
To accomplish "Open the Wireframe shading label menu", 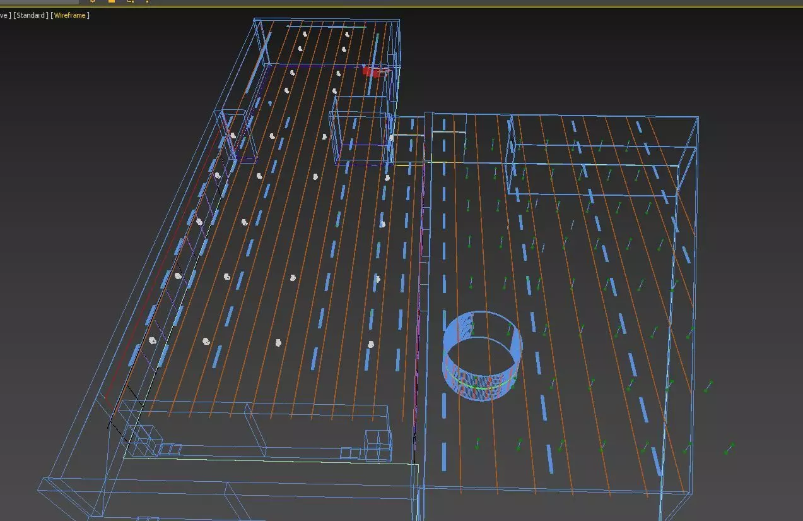I will (x=70, y=15).
